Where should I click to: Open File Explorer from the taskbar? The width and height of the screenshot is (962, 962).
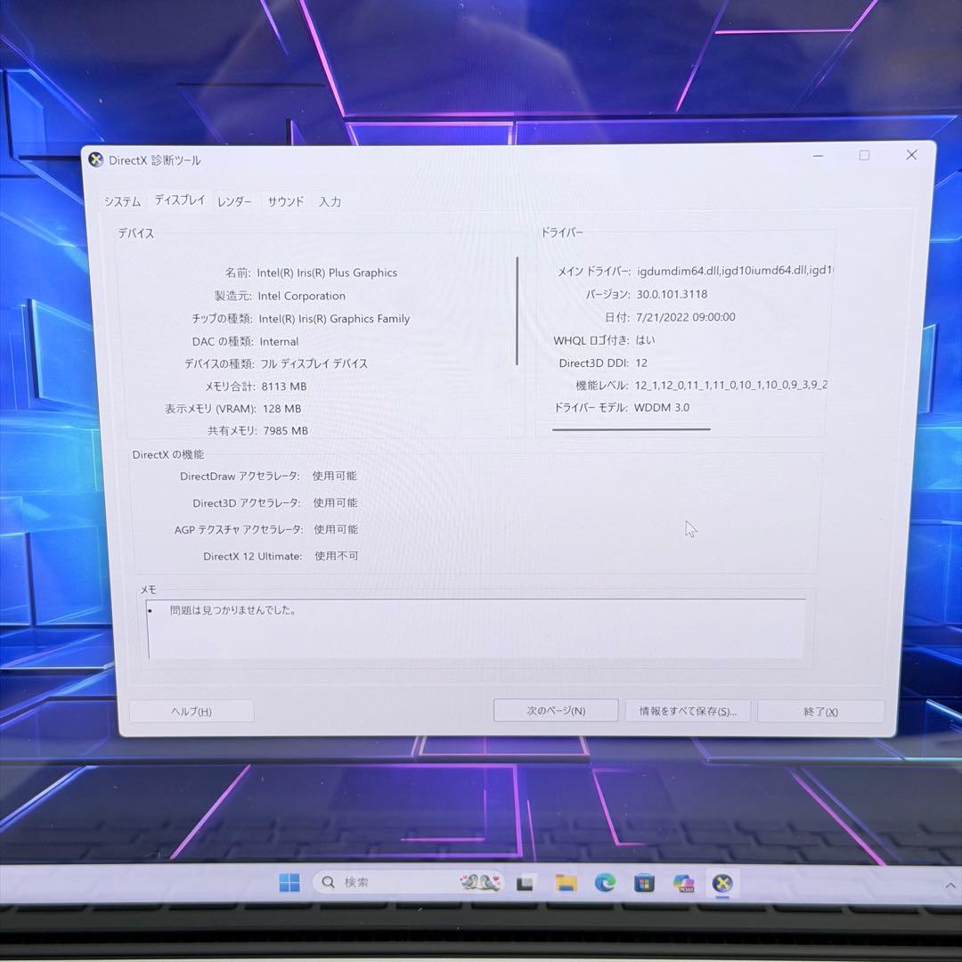[566, 883]
